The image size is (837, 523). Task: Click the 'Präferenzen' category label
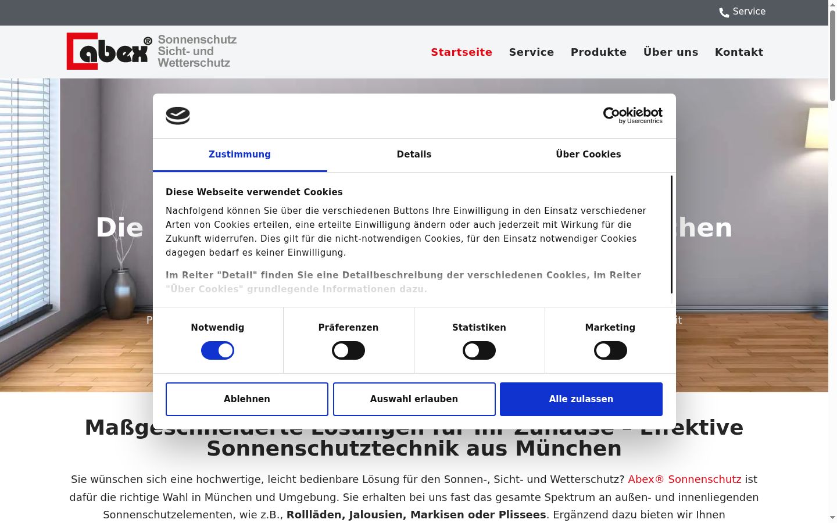point(348,328)
